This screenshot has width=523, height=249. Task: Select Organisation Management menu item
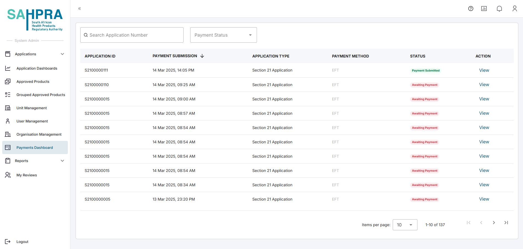pyautogui.click(x=39, y=134)
